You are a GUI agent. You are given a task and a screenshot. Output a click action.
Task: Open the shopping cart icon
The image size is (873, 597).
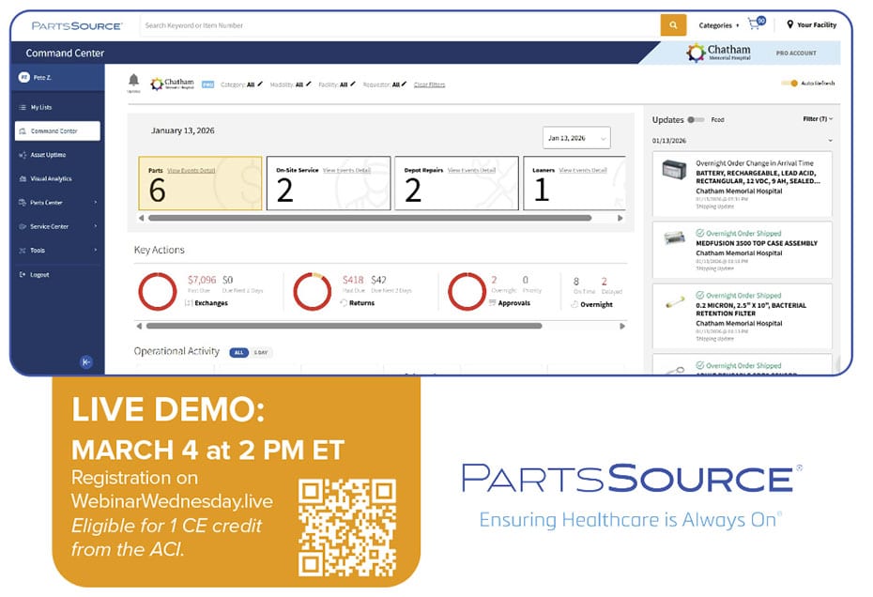pyautogui.click(x=756, y=24)
